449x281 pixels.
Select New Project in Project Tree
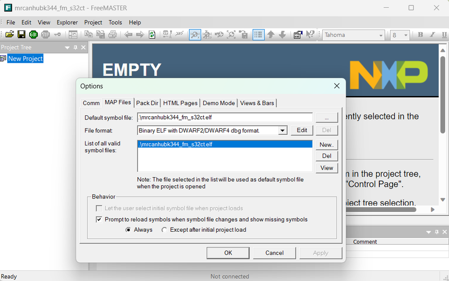click(25, 59)
